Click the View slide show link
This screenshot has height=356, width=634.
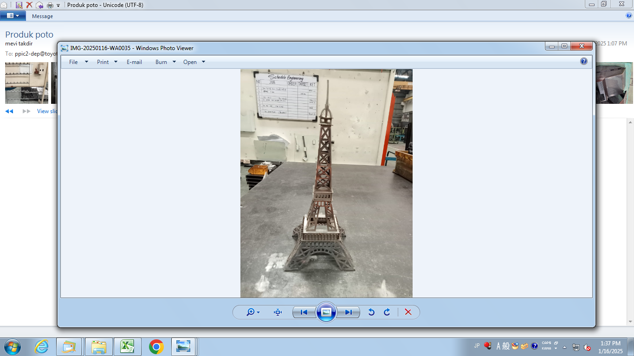tap(47, 111)
